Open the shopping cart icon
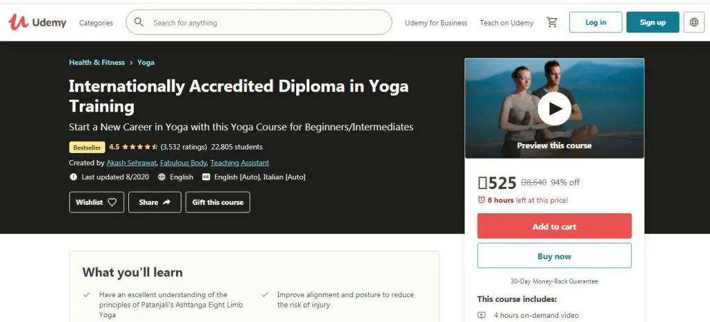This screenshot has width=710, height=322. pos(552,22)
